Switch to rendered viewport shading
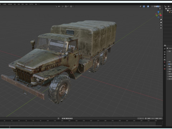The width and height of the screenshot is (172, 129). pos(160,6)
